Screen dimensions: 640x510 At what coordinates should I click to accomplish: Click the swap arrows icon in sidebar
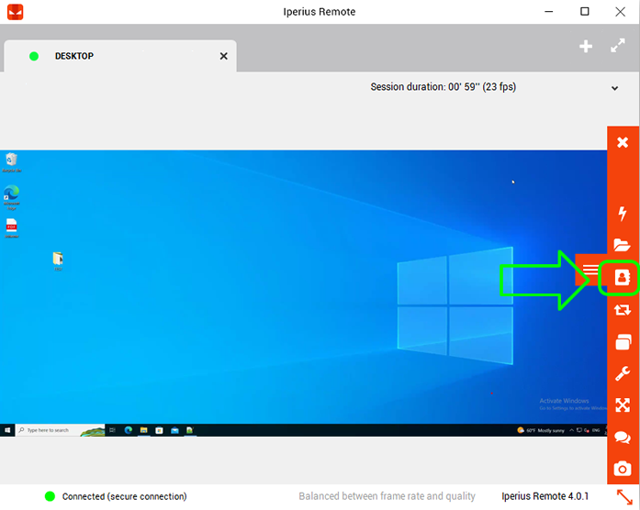[623, 310]
